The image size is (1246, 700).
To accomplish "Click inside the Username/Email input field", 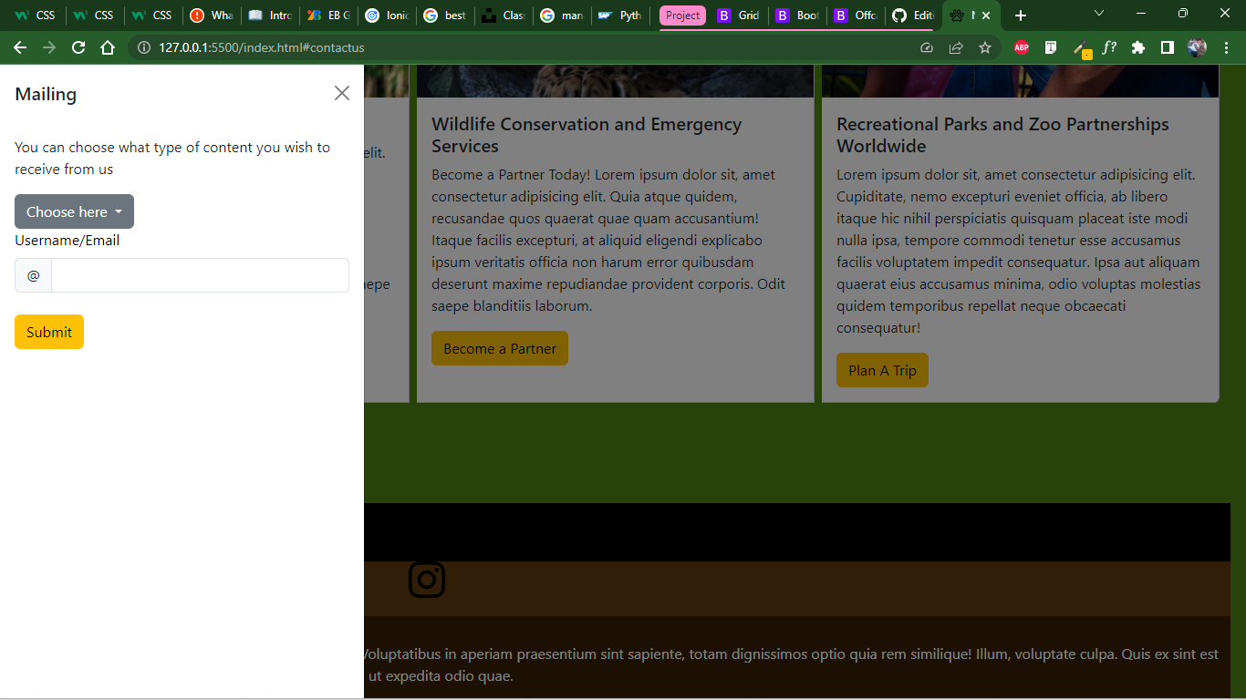I will tap(199, 274).
